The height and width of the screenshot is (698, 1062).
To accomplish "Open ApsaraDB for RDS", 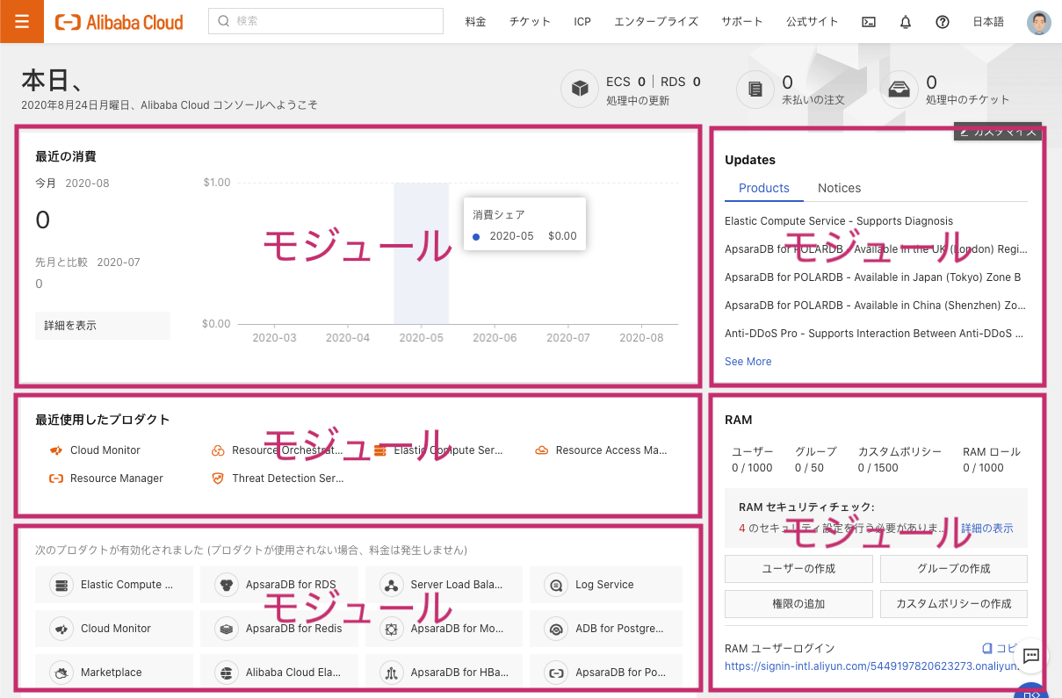I will pyautogui.click(x=279, y=584).
